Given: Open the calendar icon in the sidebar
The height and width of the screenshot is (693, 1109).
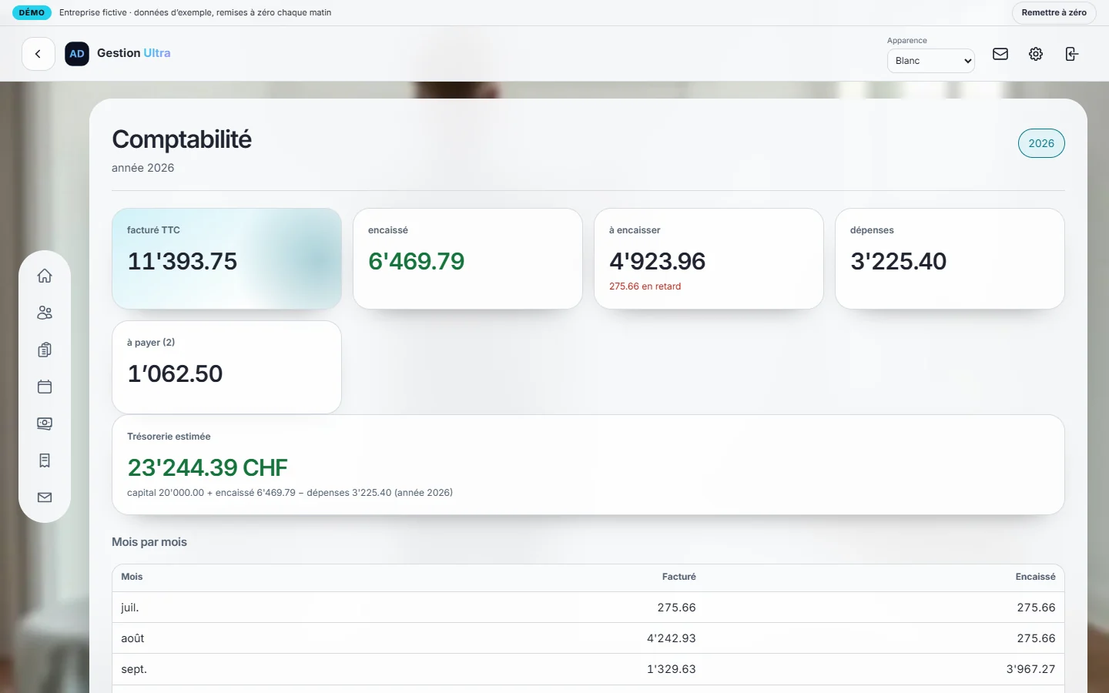Looking at the screenshot, I should pos(45,387).
